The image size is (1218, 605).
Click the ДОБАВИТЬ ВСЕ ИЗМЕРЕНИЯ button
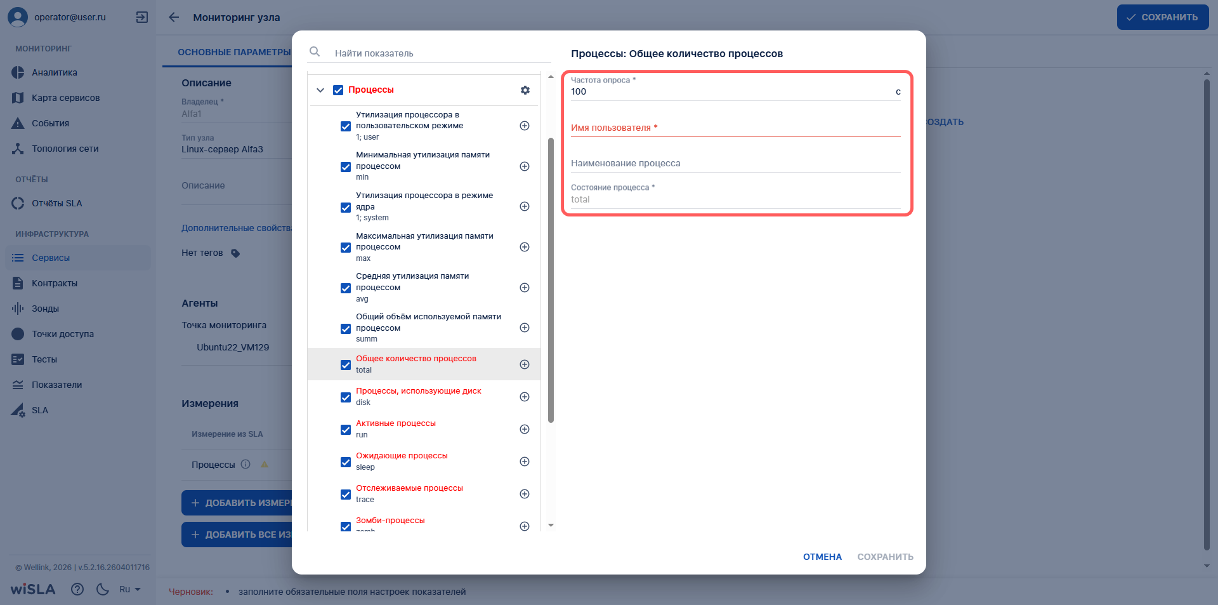click(x=237, y=535)
